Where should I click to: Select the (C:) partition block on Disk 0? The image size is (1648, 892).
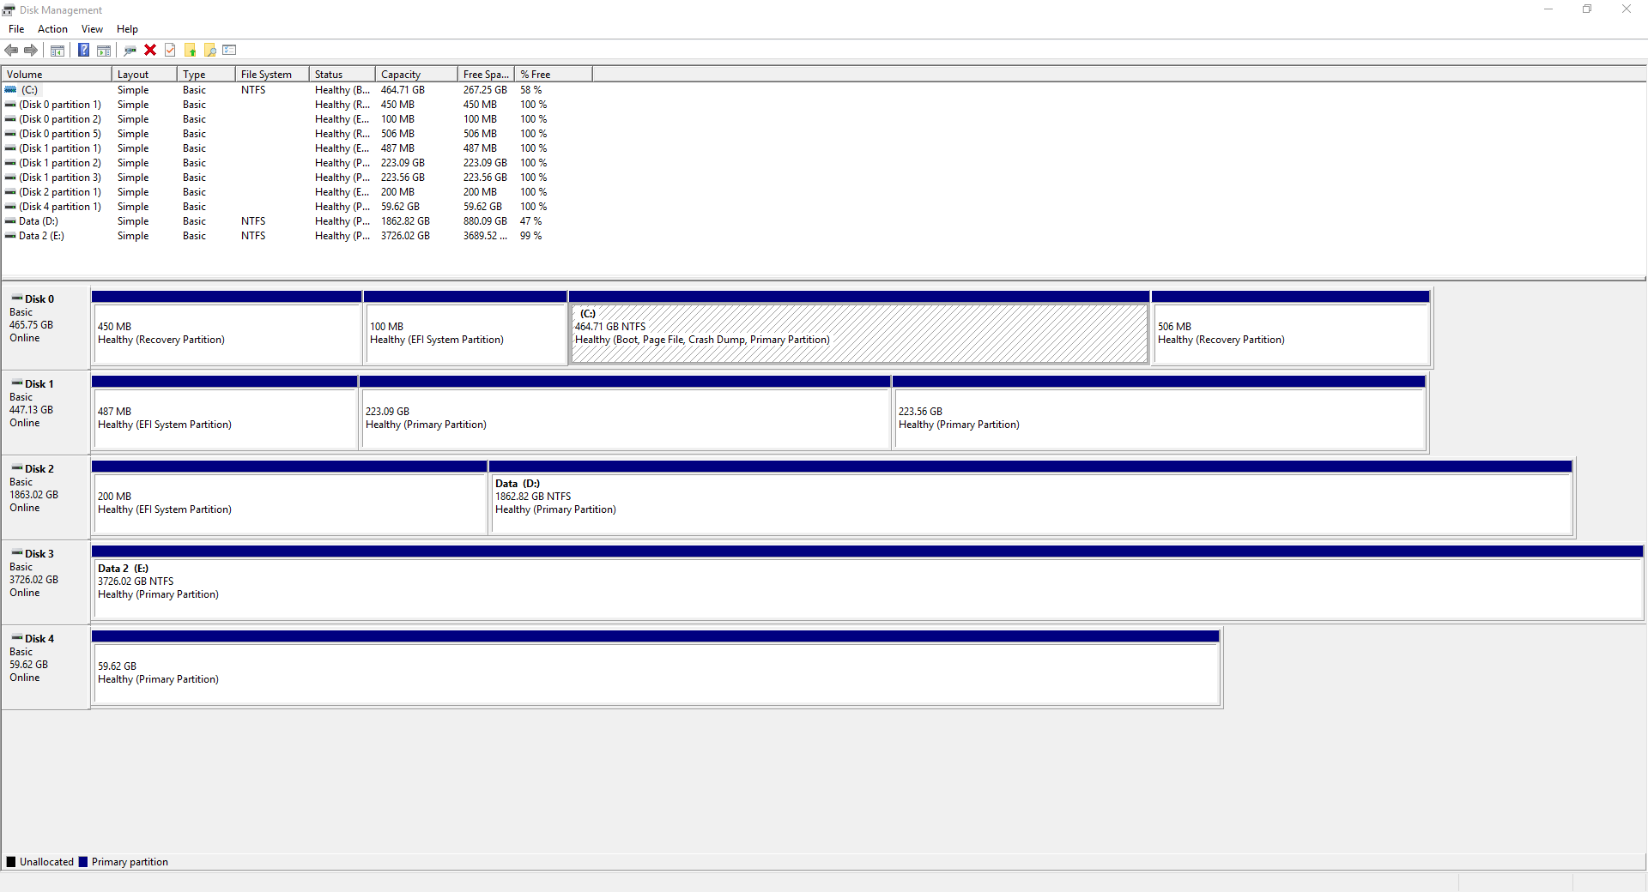click(x=858, y=334)
